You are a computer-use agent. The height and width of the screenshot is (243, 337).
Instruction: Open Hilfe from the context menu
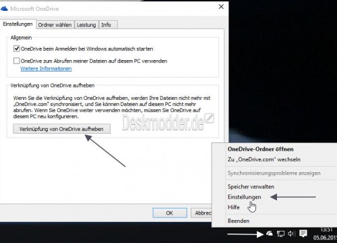click(x=234, y=207)
